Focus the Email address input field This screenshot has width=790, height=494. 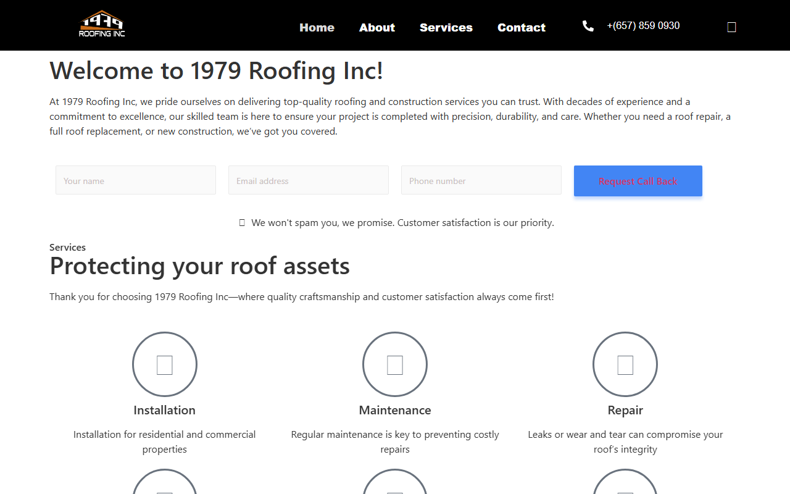(x=309, y=180)
